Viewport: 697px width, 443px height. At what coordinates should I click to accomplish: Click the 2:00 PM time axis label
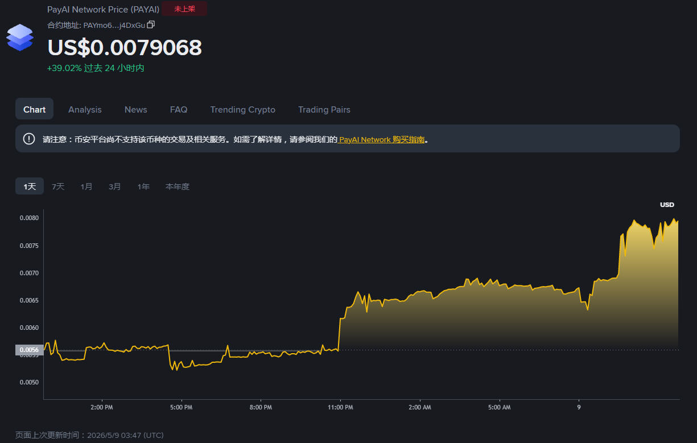(x=101, y=407)
